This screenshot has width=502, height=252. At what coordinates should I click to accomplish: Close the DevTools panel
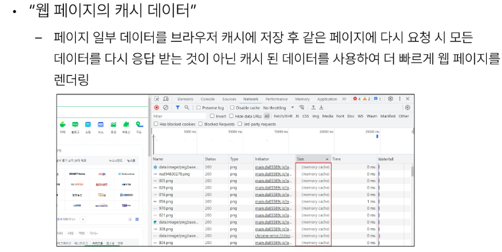coord(408,99)
